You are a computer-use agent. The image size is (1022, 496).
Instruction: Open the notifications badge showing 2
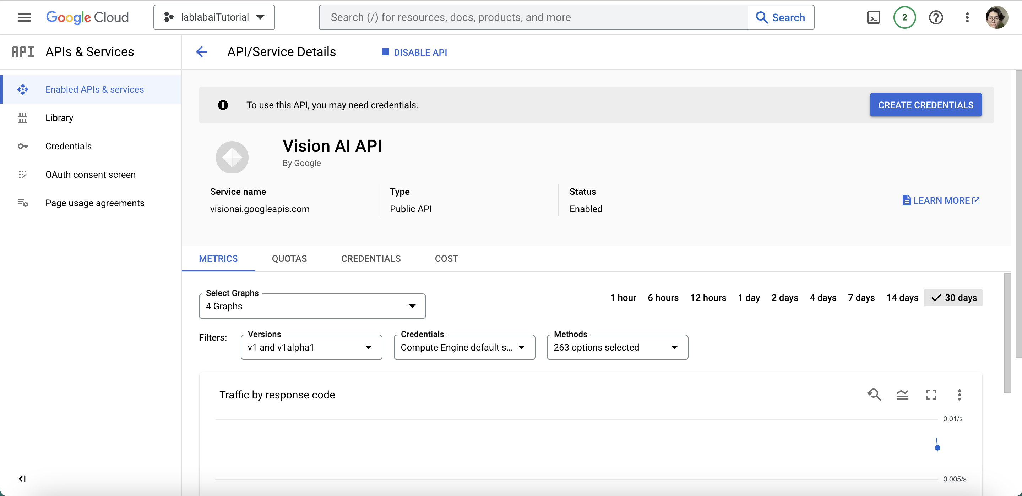coord(904,17)
